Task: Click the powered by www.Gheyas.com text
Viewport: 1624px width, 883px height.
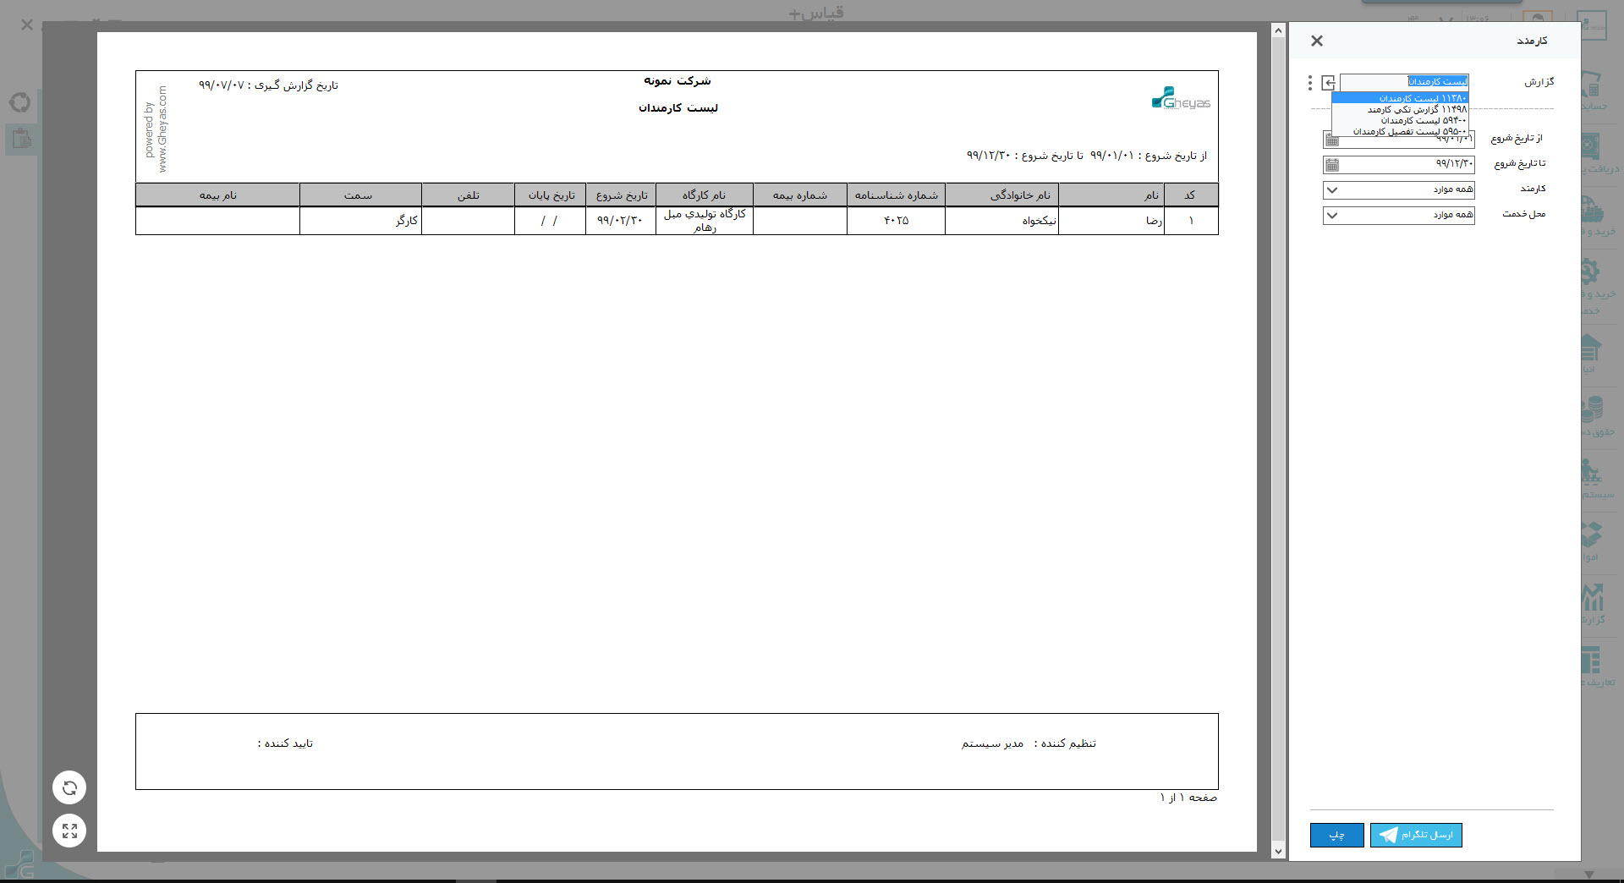Action: (x=155, y=129)
